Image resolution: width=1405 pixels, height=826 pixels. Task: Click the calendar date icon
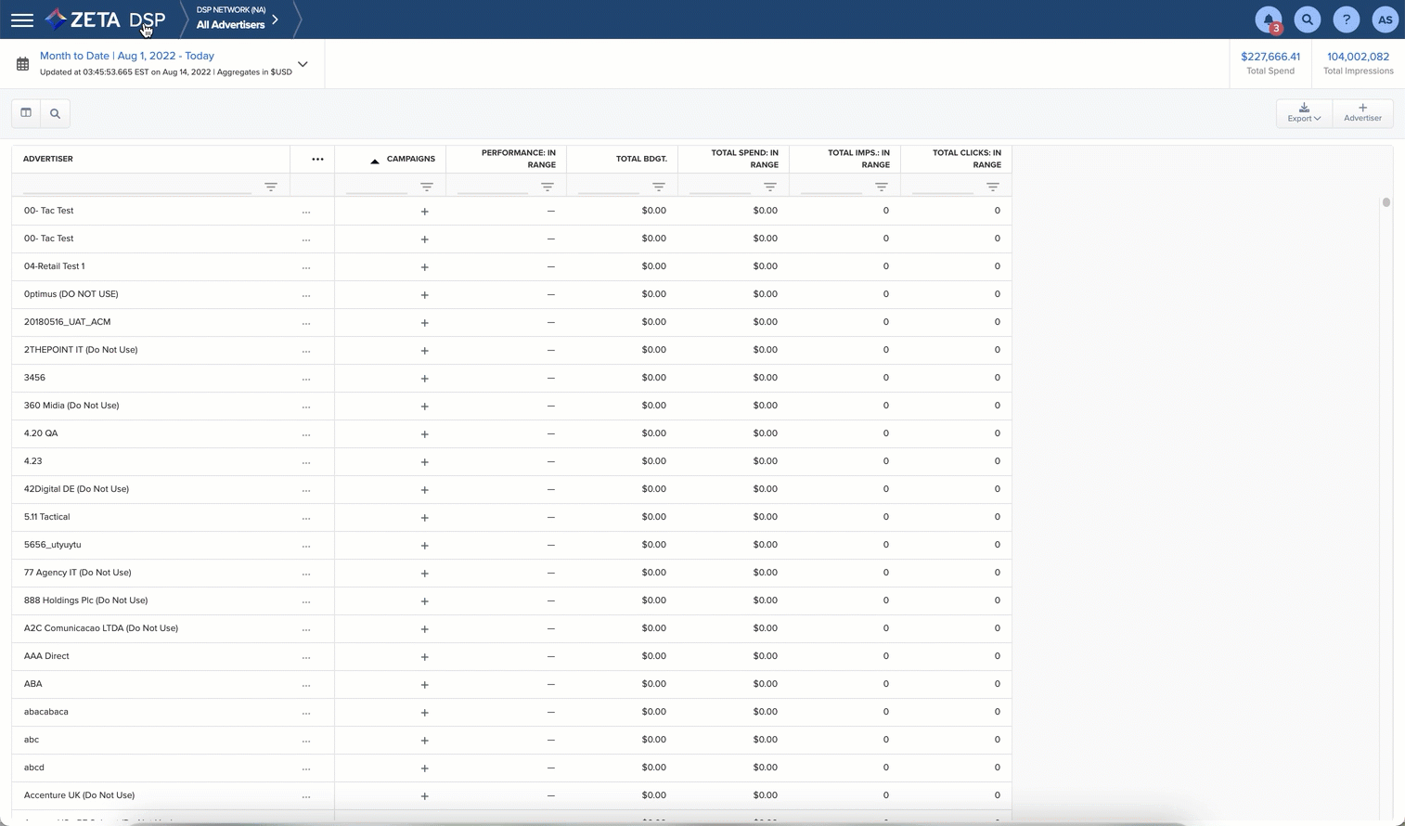[23, 64]
